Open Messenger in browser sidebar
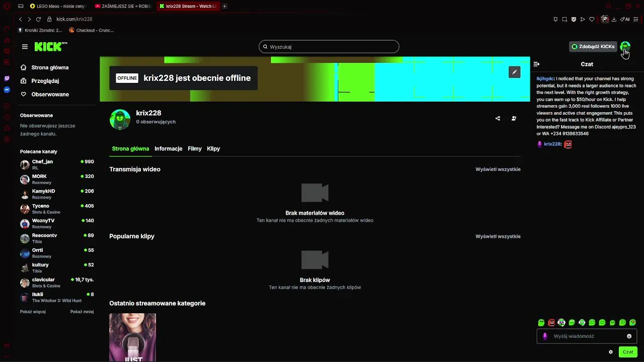Image resolution: width=644 pixels, height=362 pixels. (7, 90)
